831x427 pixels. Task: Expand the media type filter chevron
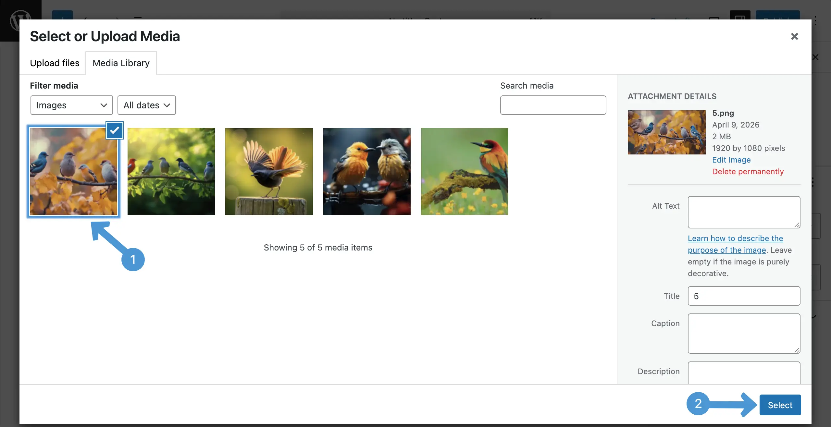click(103, 105)
